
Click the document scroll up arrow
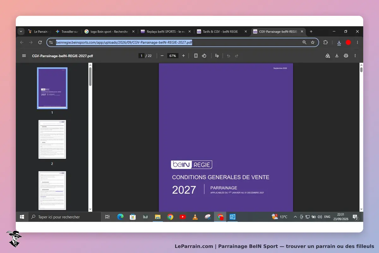(361, 65)
